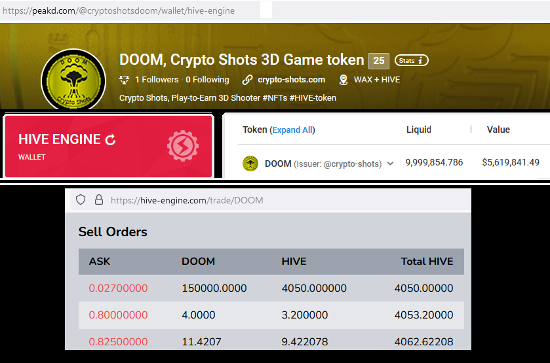This screenshot has height=363, width=550.
Task: Click the 4.0000 DOOM amount cell
Action: (x=198, y=315)
